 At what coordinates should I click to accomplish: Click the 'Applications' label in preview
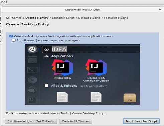pos(62,56)
